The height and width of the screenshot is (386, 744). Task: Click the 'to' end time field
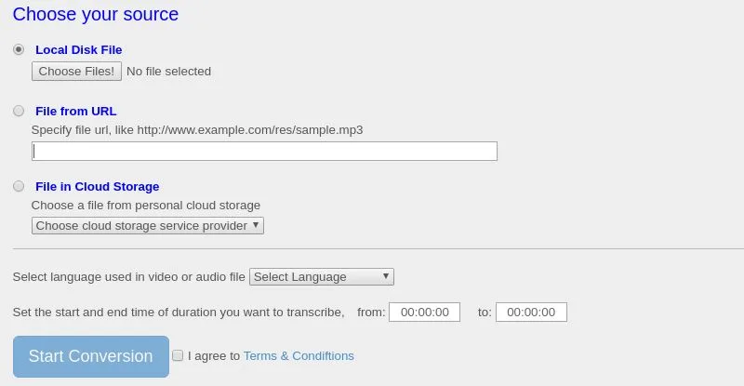(x=531, y=313)
